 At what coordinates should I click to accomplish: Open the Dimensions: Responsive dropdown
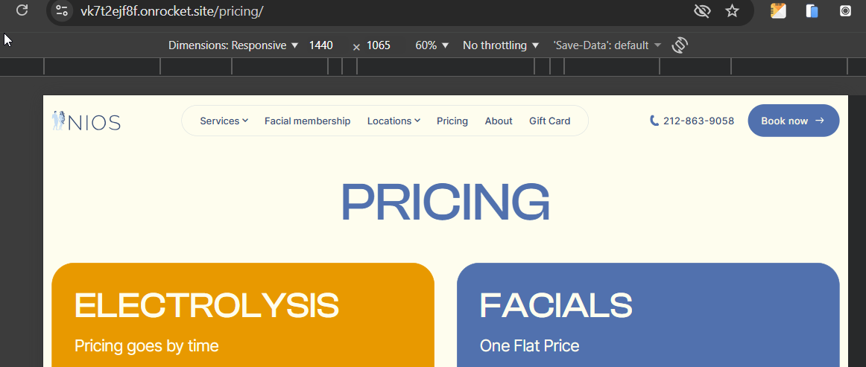pyautogui.click(x=233, y=45)
